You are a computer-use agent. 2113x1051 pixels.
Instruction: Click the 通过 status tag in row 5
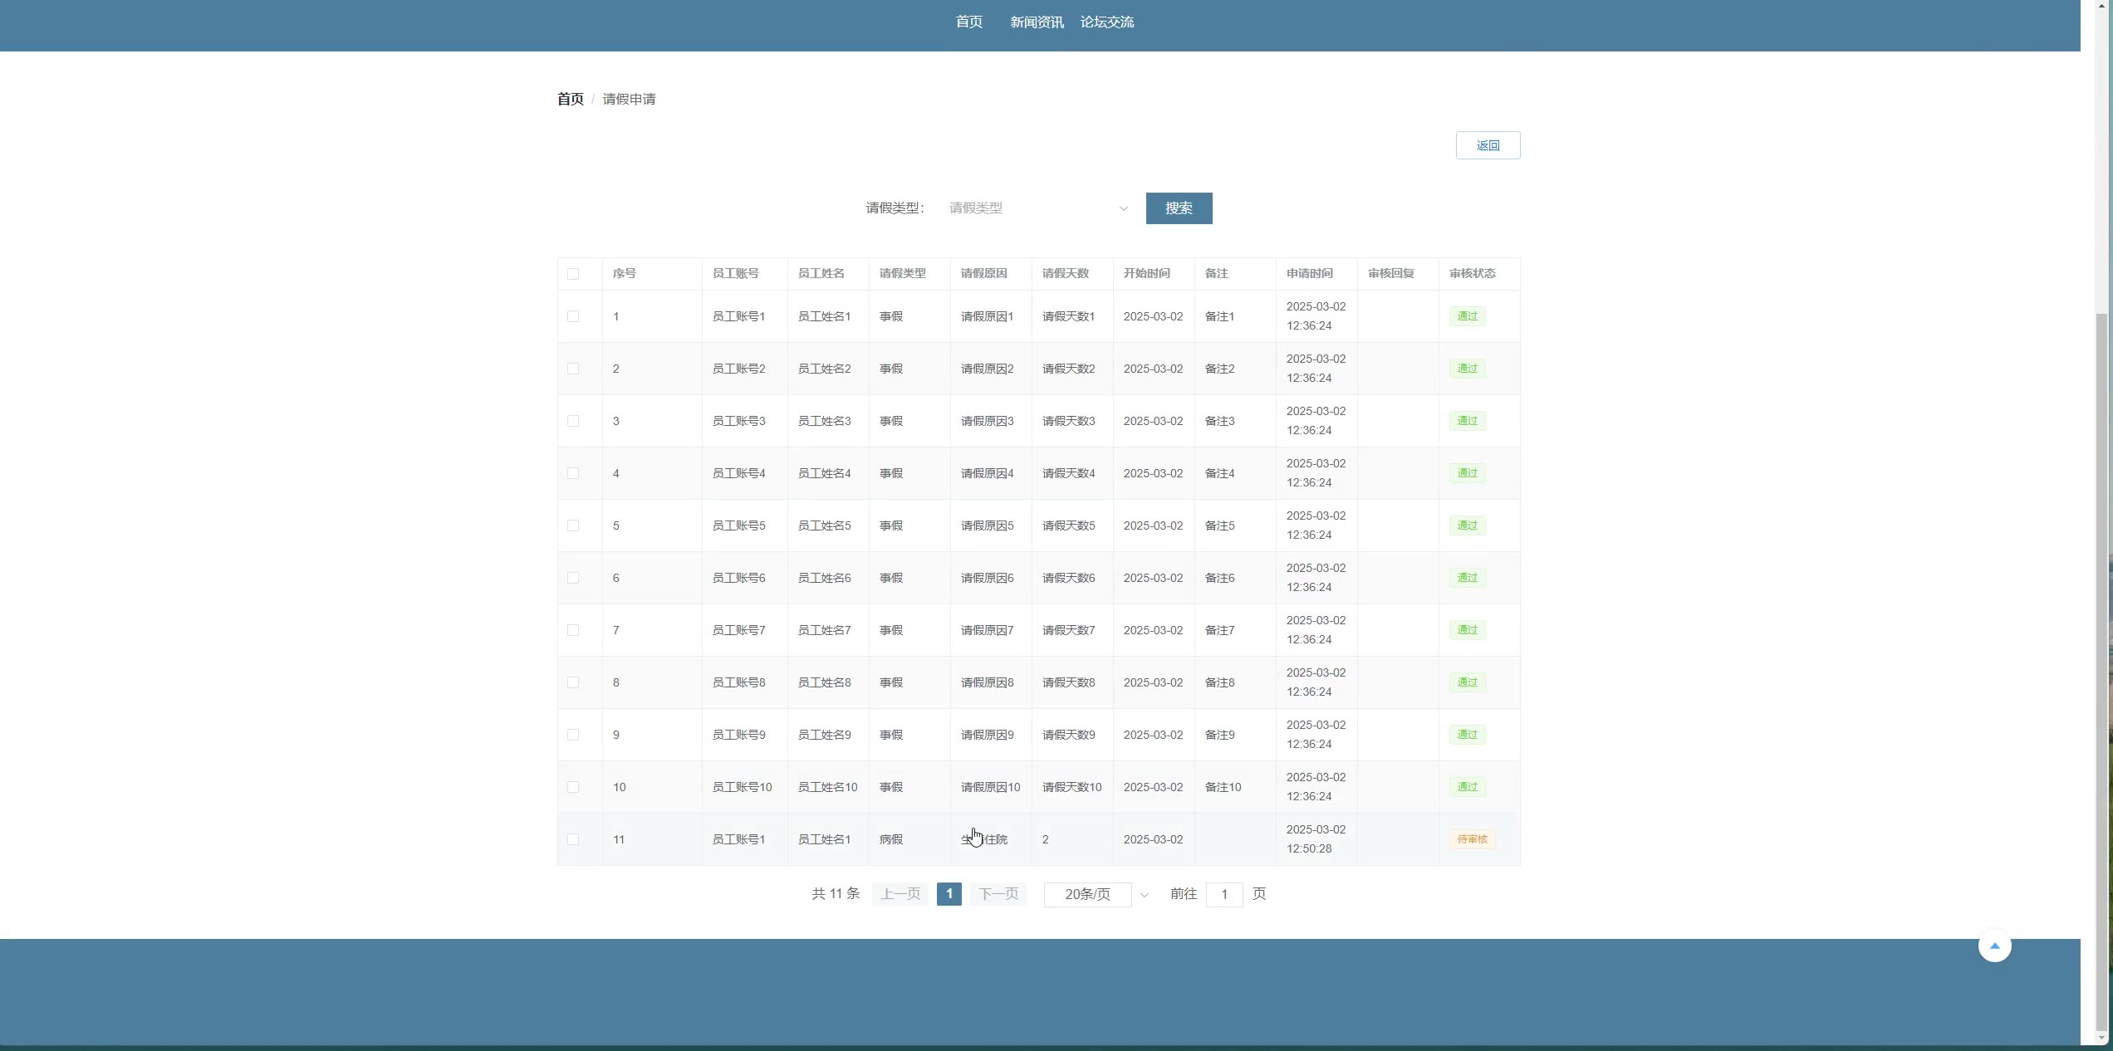click(x=1467, y=525)
